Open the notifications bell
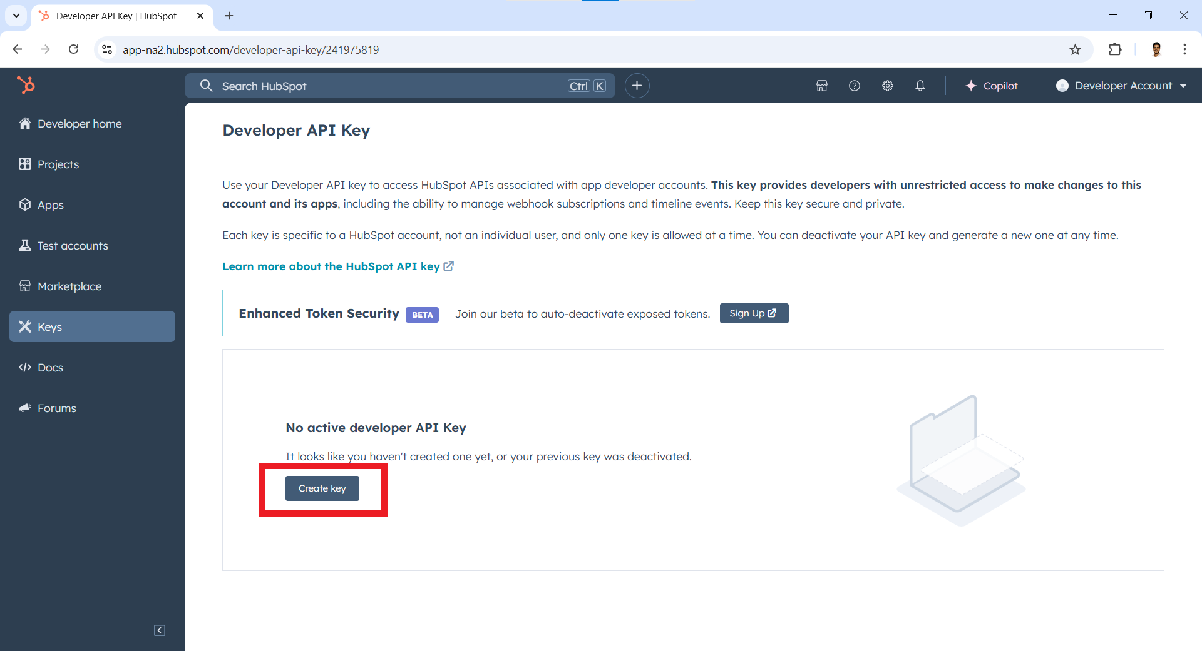Image resolution: width=1202 pixels, height=651 pixels. (x=920, y=86)
